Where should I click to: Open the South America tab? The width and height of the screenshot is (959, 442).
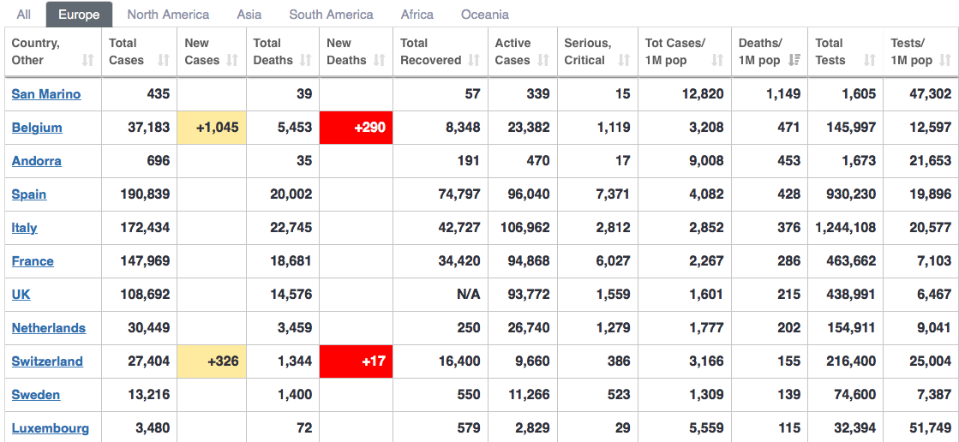pos(331,14)
